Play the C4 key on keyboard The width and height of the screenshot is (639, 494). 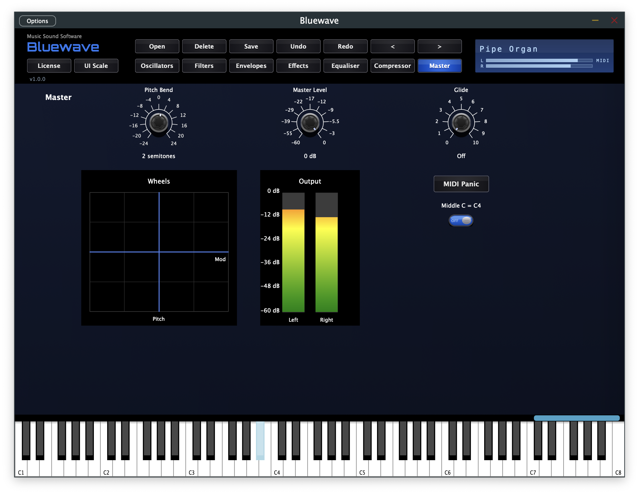(x=277, y=468)
